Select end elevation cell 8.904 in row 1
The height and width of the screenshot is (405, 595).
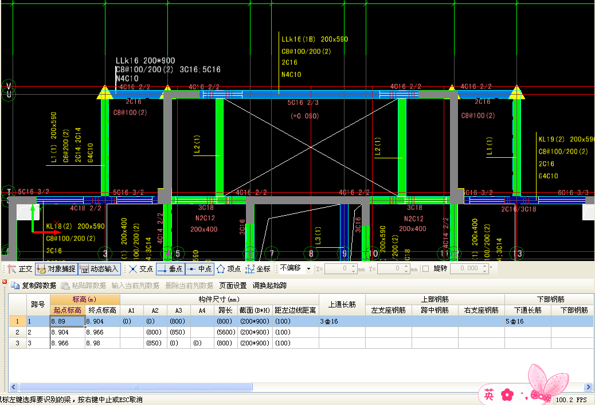pos(103,321)
